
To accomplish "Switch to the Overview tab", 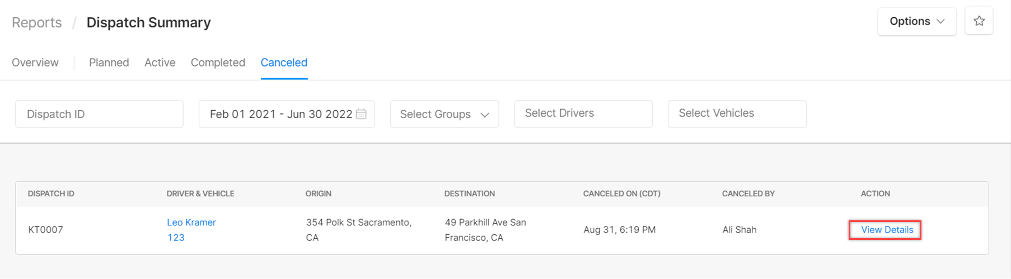I will [x=35, y=63].
